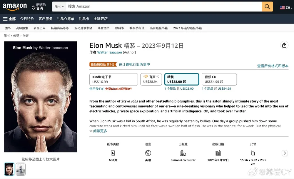This screenshot has width=294, height=179.
Task: Click the share icon
Action: (284, 45)
